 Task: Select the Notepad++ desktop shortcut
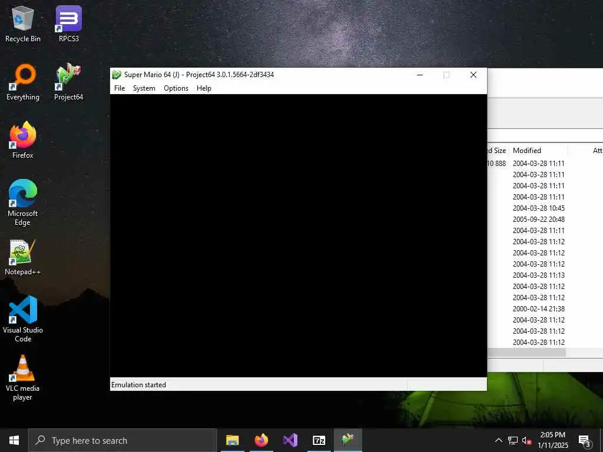coord(23,257)
